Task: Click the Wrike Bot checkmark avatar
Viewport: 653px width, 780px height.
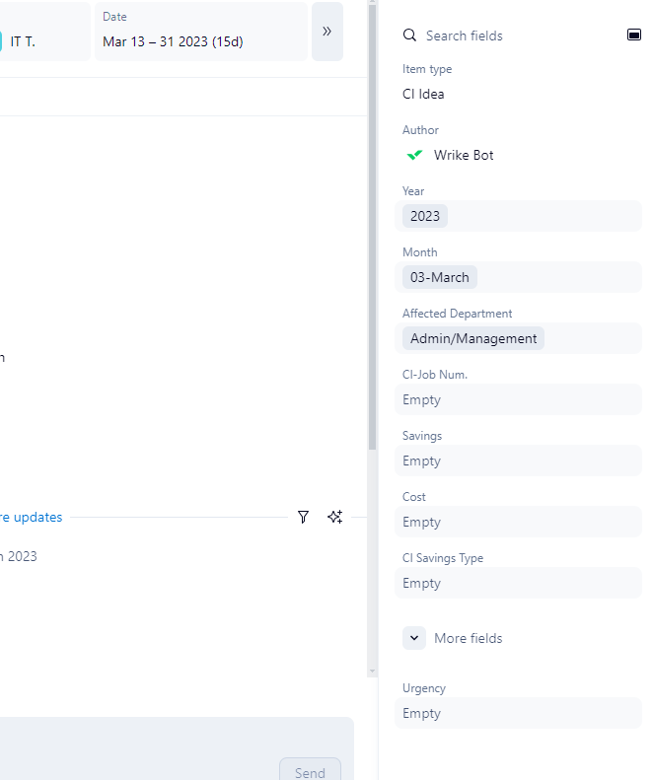Action: pos(414,155)
